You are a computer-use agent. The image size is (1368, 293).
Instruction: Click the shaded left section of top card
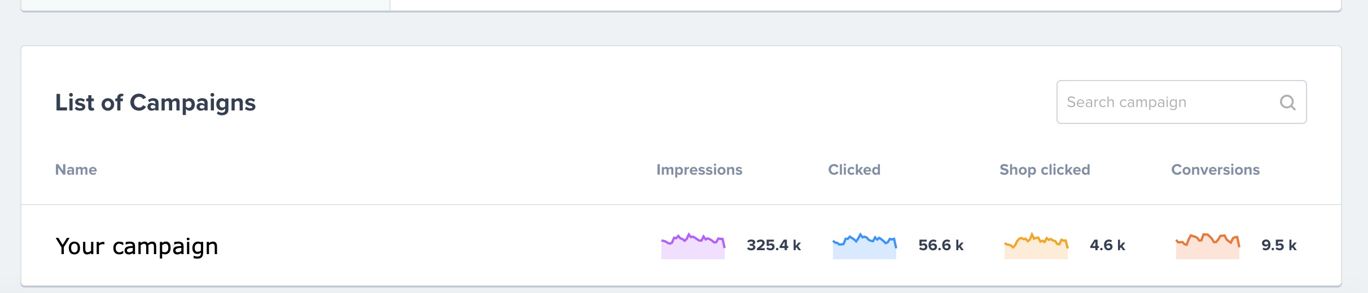205,5
